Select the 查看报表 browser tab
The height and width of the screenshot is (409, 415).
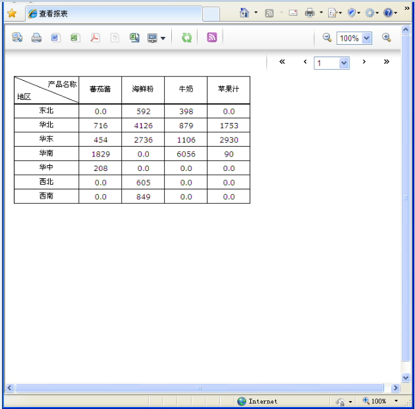click(114, 13)
